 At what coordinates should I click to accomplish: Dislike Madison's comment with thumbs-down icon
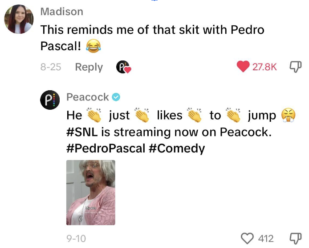point(295,67)
